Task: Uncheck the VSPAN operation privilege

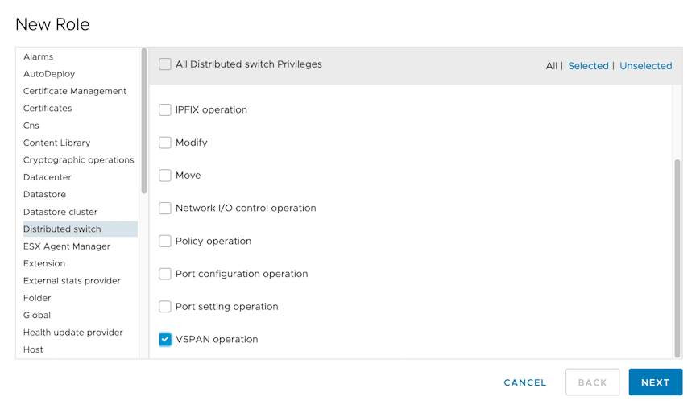Action: 164,339
